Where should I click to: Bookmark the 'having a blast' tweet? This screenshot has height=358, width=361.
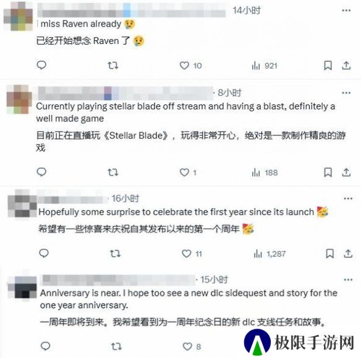[x=328, y=173]
